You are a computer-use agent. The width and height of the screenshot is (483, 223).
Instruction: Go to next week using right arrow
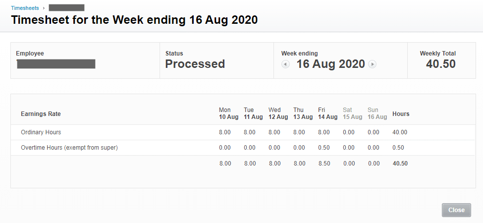(373, 64)
